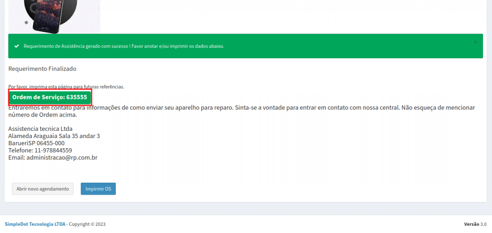492x233 pixels.
Task: Click the 'Entraremos em contato' instruction line
Action: click(240, 108)
